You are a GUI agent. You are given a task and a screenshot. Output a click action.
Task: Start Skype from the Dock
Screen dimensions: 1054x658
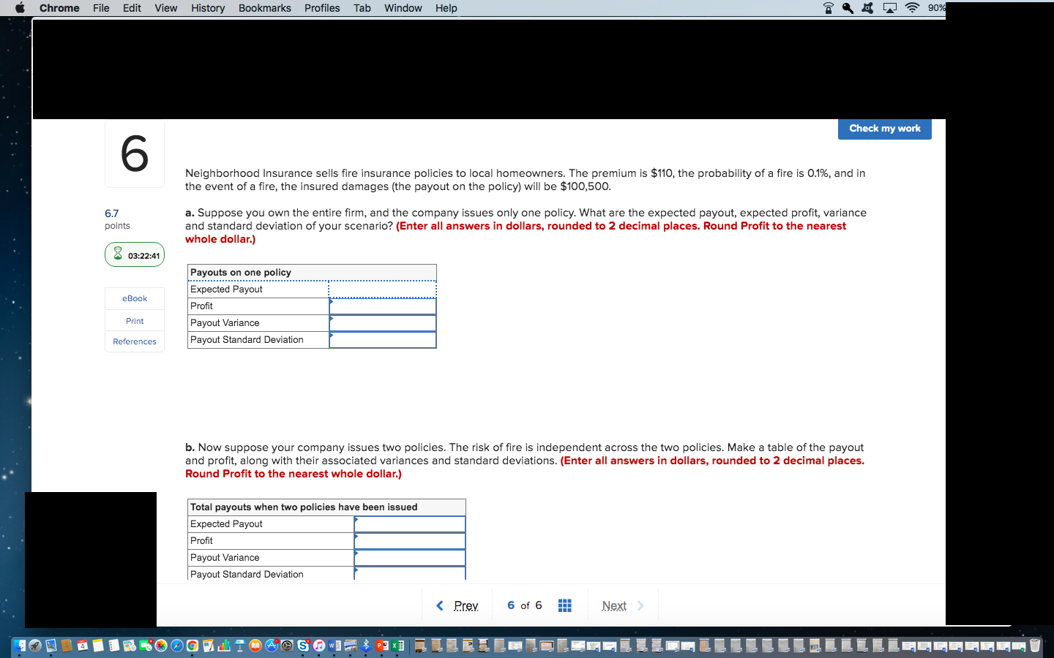(x=303, y=646)
